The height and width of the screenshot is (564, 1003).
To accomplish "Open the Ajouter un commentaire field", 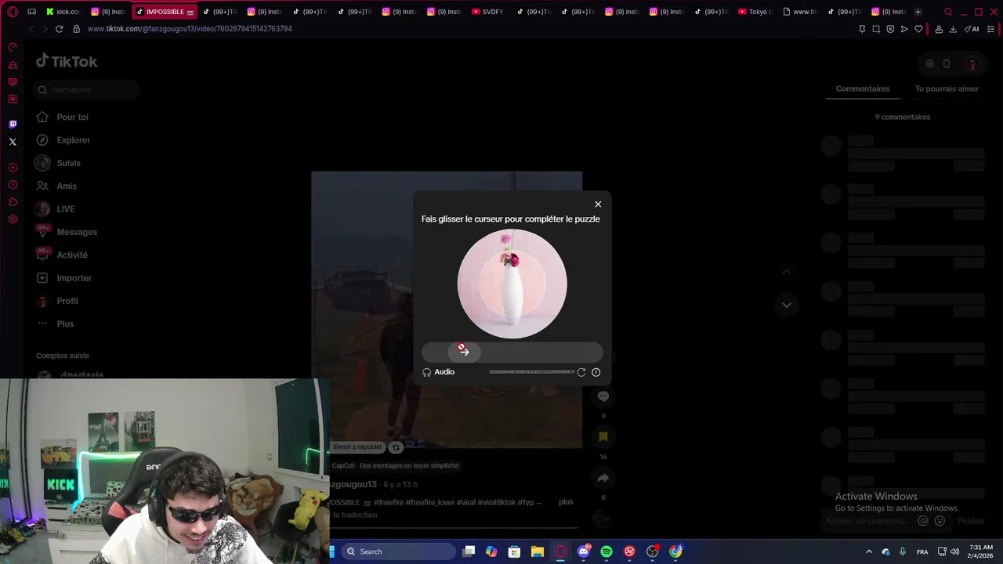I will click(x=867, y=521).
